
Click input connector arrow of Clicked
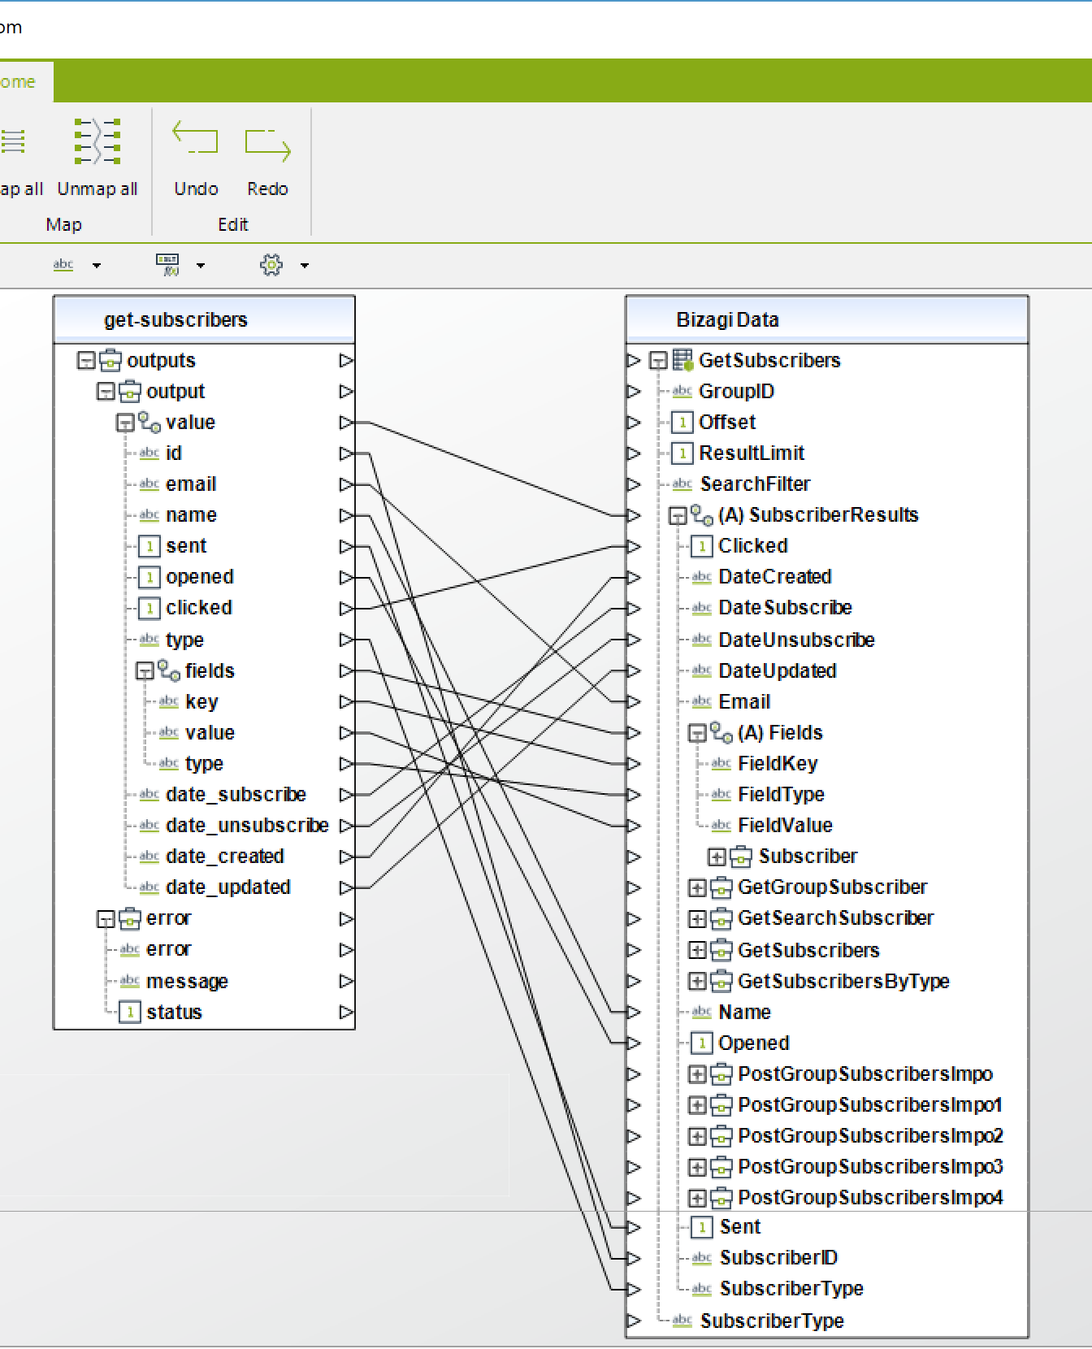pyautogui.click(x=634, y=546)
